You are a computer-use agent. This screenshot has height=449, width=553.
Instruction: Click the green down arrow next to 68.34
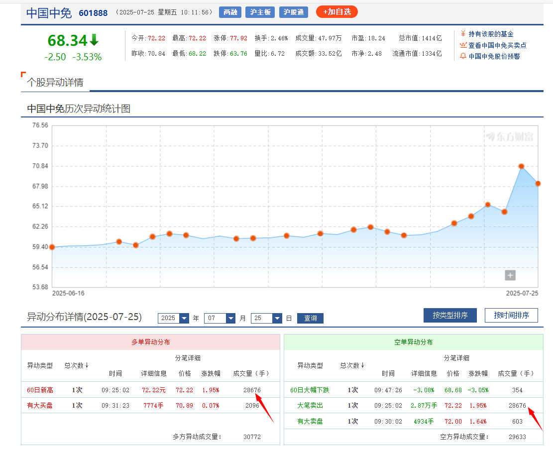tap(94, 40)
